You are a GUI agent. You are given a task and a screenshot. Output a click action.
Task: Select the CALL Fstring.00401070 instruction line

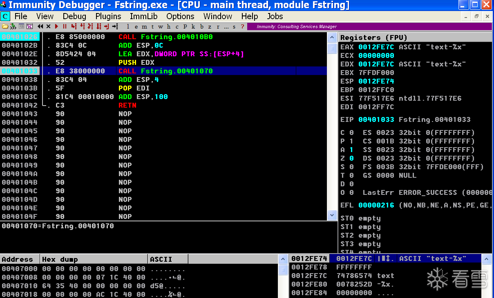[x=163, y=71]
